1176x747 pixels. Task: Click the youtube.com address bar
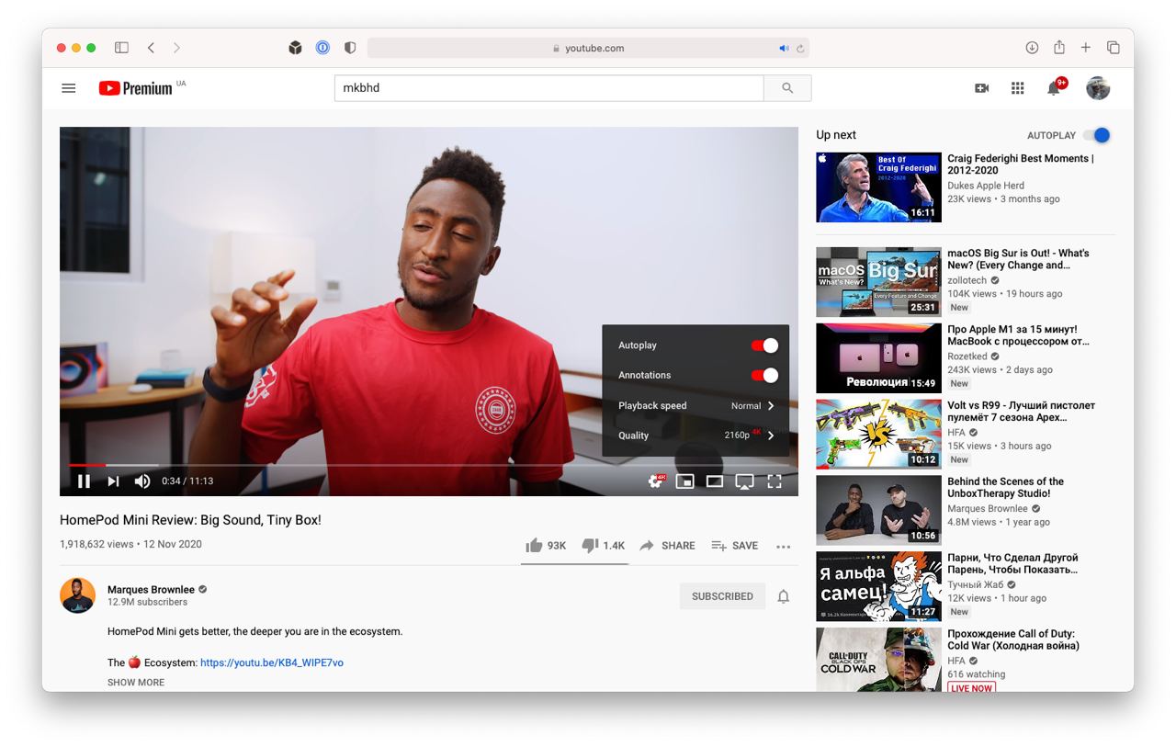[588, 48]
